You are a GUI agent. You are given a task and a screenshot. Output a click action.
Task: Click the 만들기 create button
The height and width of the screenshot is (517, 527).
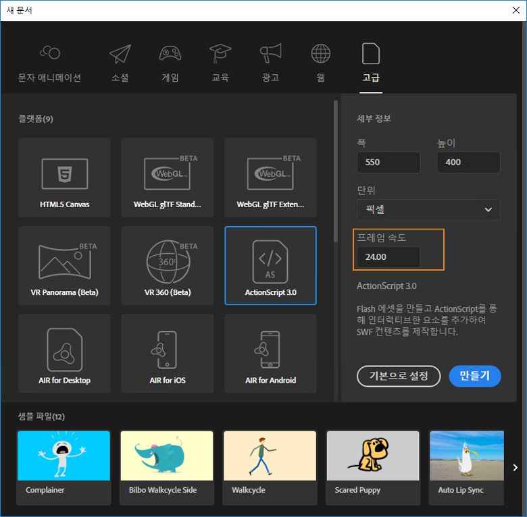(x=475, y=376)
